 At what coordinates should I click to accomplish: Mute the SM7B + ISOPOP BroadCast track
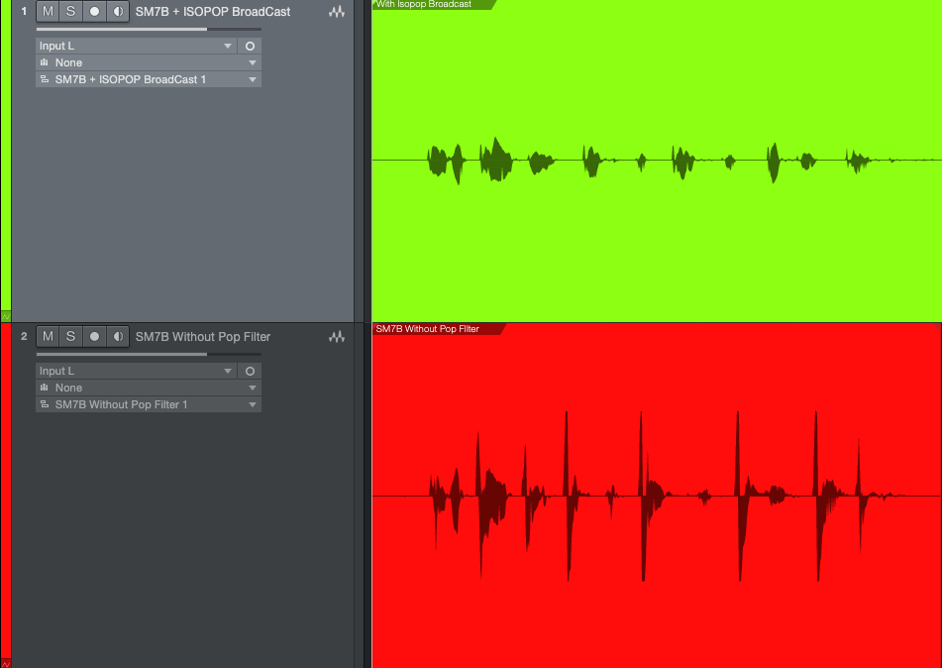47,11
